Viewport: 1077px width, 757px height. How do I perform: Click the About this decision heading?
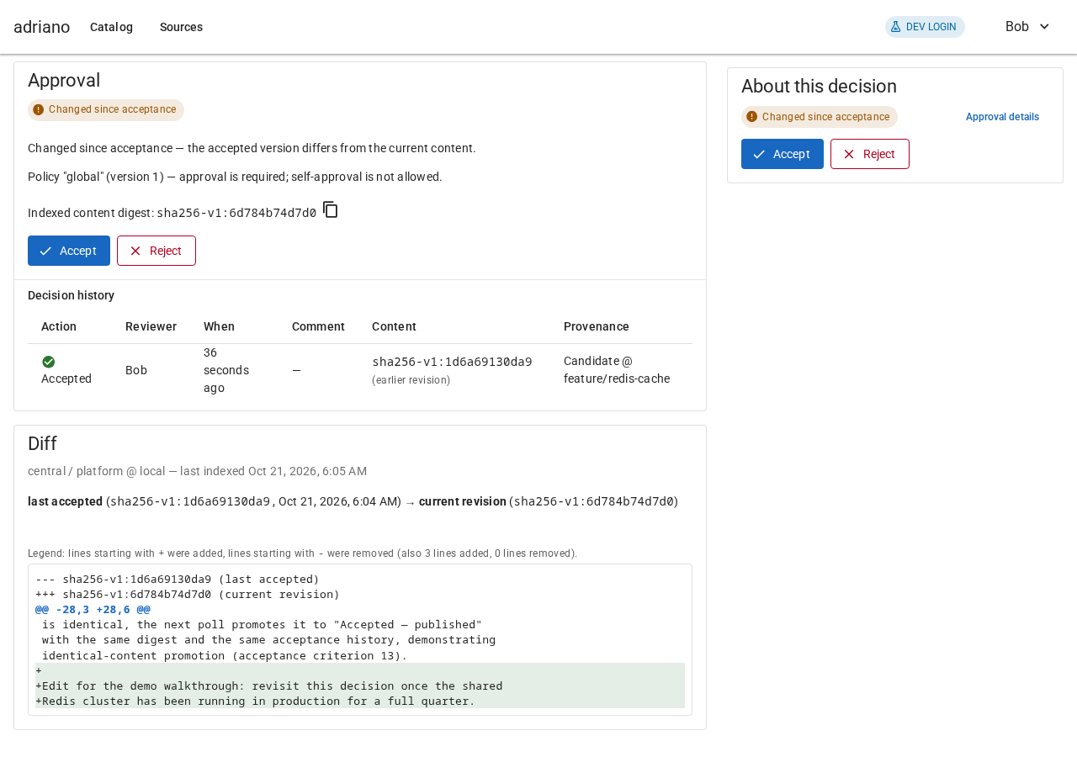[x=819, y=86]
